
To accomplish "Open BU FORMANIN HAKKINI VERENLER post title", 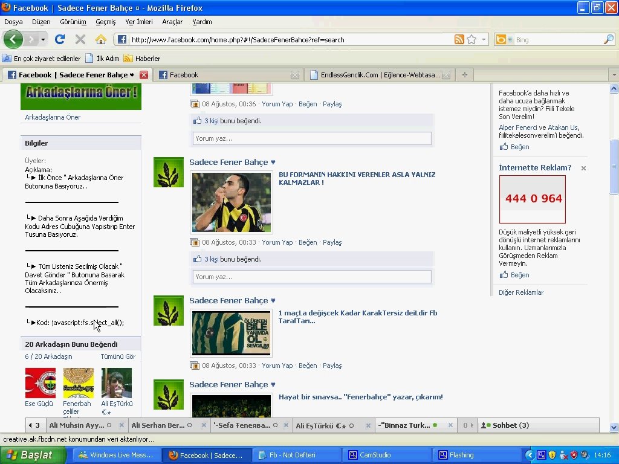I will coord(357,178).
